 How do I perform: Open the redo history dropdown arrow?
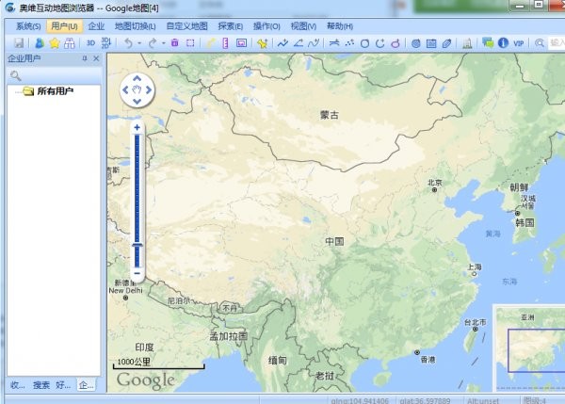[x=163, y=43]
